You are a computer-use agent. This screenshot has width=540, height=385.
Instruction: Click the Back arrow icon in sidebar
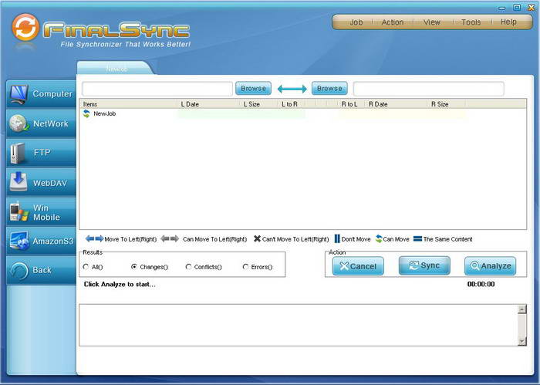(19, 270)
